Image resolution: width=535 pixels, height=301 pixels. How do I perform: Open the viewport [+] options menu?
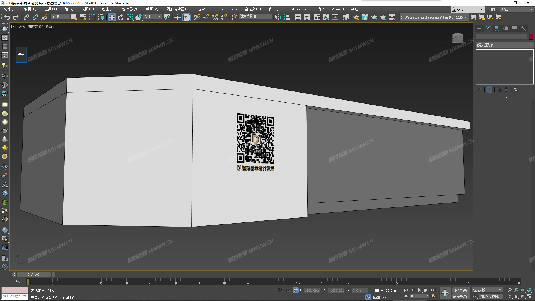click(x=13, y=26)
